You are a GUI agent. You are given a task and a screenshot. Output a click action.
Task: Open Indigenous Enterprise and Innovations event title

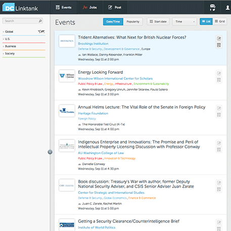(139, 145)
